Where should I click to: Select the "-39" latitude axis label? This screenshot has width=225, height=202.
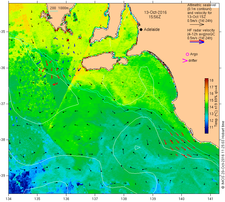(3, 176)
